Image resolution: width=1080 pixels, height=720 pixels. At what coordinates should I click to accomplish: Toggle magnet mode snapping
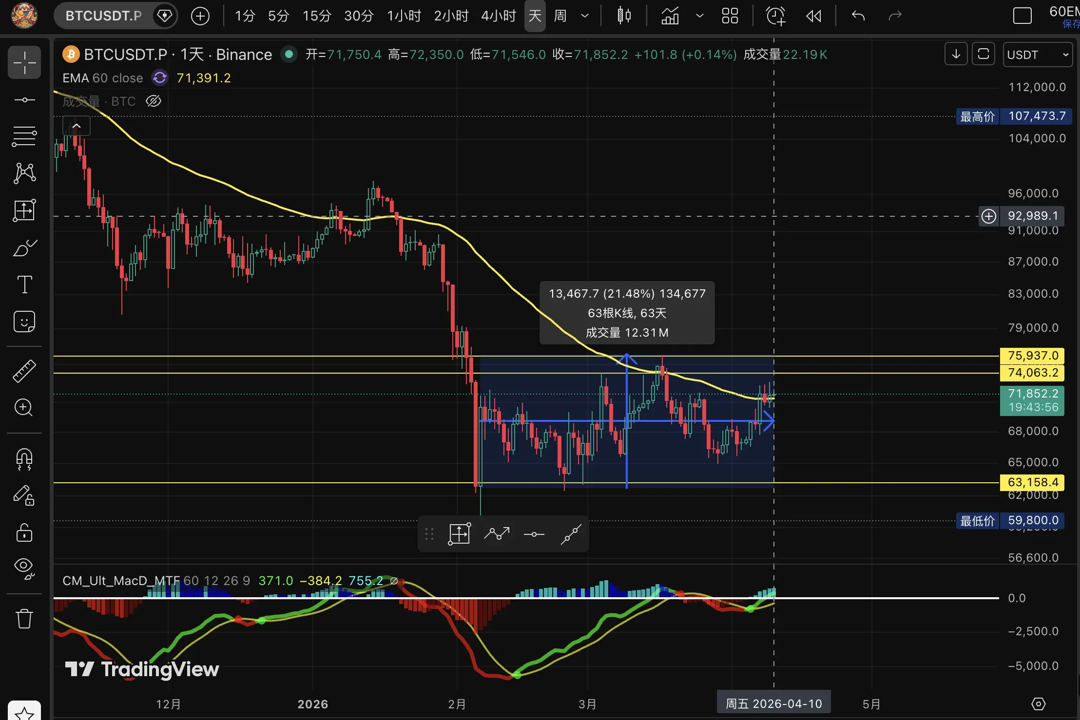[24, 459]
